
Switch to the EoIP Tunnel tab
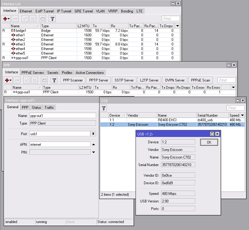pyautogui.click(x=44, y=11)
